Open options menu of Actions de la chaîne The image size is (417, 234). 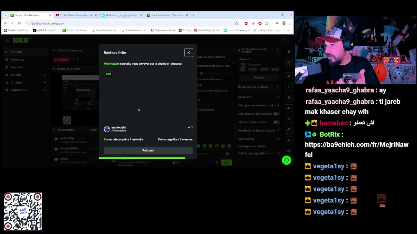coord(278,87)
